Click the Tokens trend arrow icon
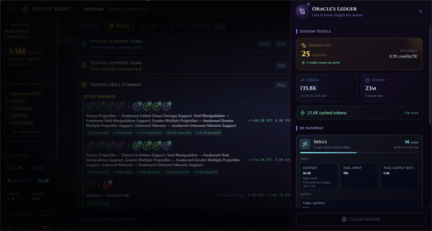Viewport: 432px width, 231px height. click(302, 80)
